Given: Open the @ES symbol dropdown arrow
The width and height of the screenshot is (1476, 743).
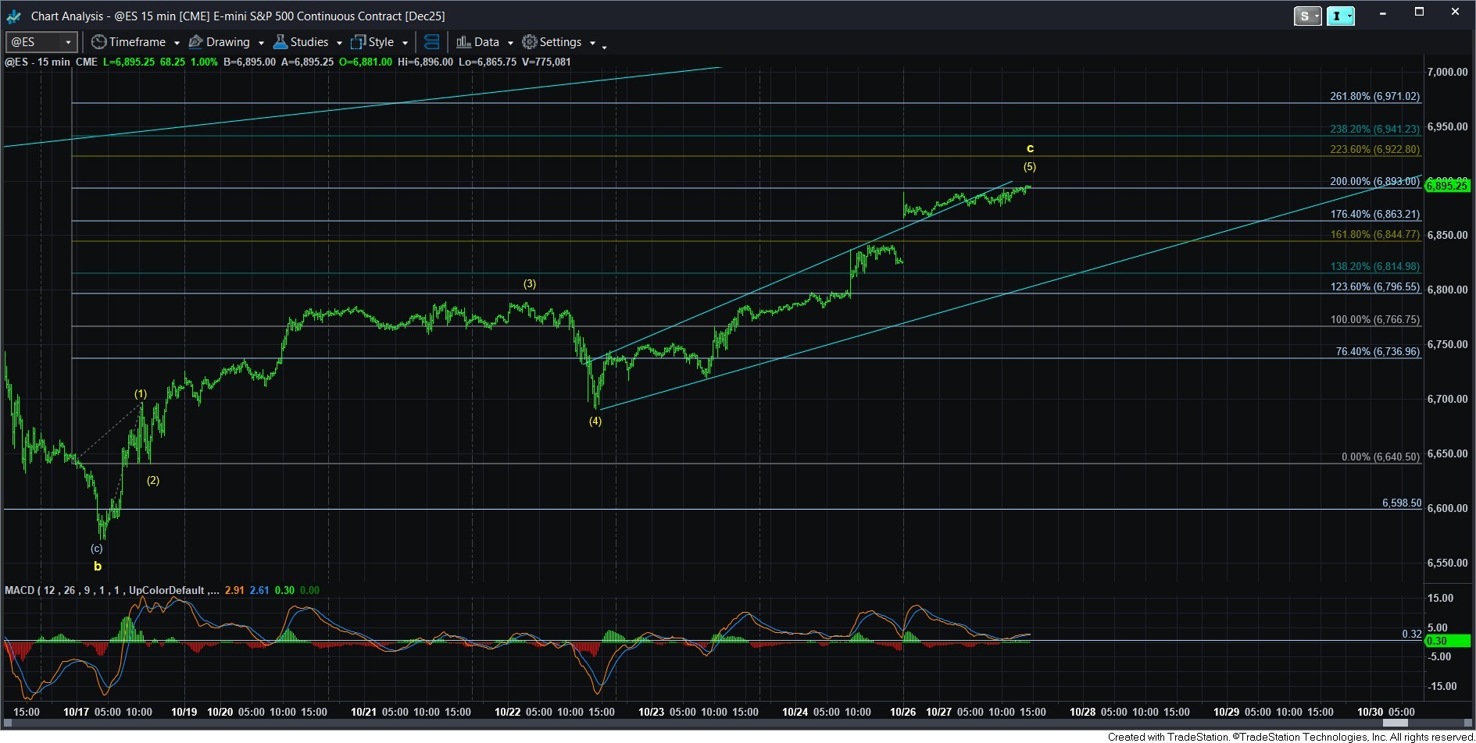Looking at the screenshot, I should point(68,42).
